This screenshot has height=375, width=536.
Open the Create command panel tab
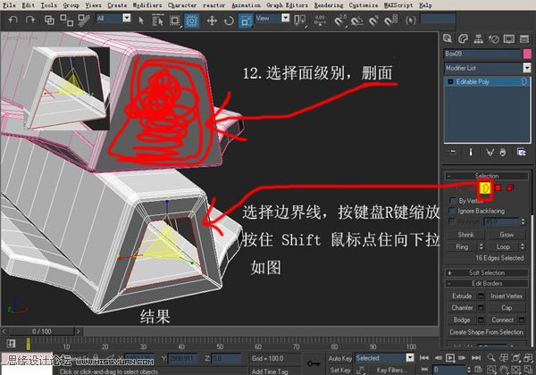(x=448, y=39)
